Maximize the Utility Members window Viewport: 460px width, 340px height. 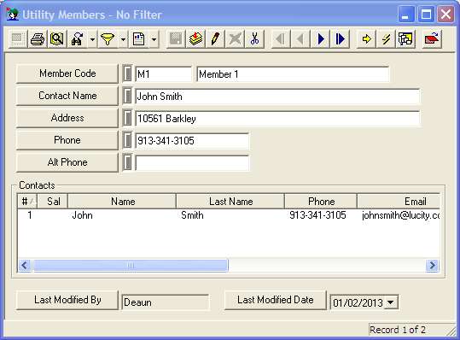point(426,14)
